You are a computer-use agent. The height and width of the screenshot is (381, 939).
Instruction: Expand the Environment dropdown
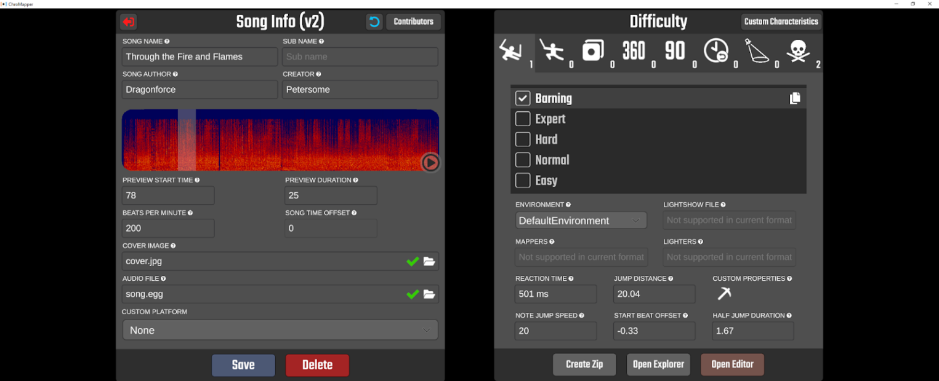[581, 221]
